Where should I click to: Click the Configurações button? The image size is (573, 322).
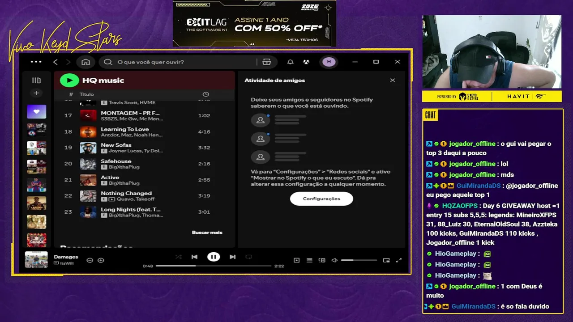coord(321,199)
